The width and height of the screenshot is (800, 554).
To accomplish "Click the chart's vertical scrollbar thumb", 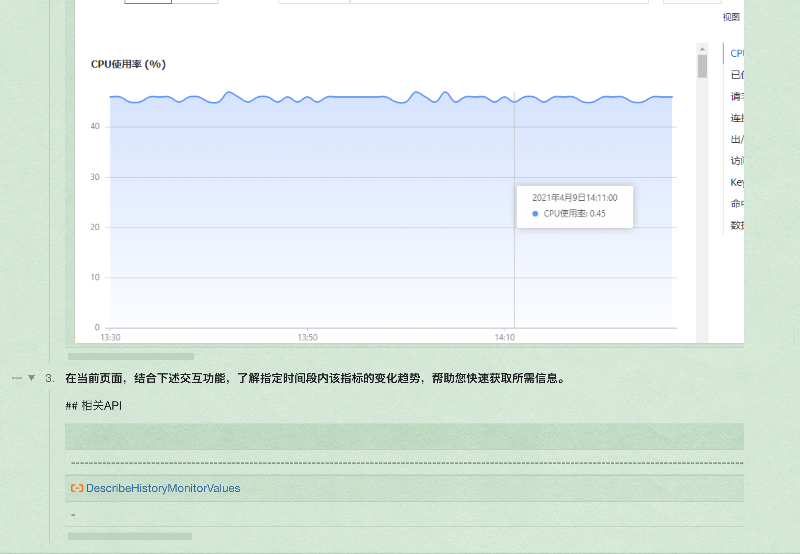I will point(702,66).
